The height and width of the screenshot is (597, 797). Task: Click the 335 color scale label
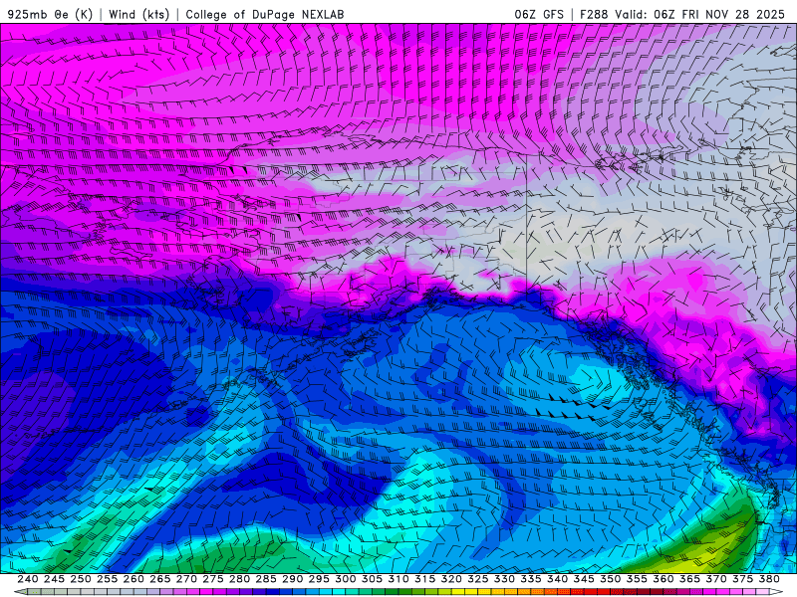click(x=531, y=579)
